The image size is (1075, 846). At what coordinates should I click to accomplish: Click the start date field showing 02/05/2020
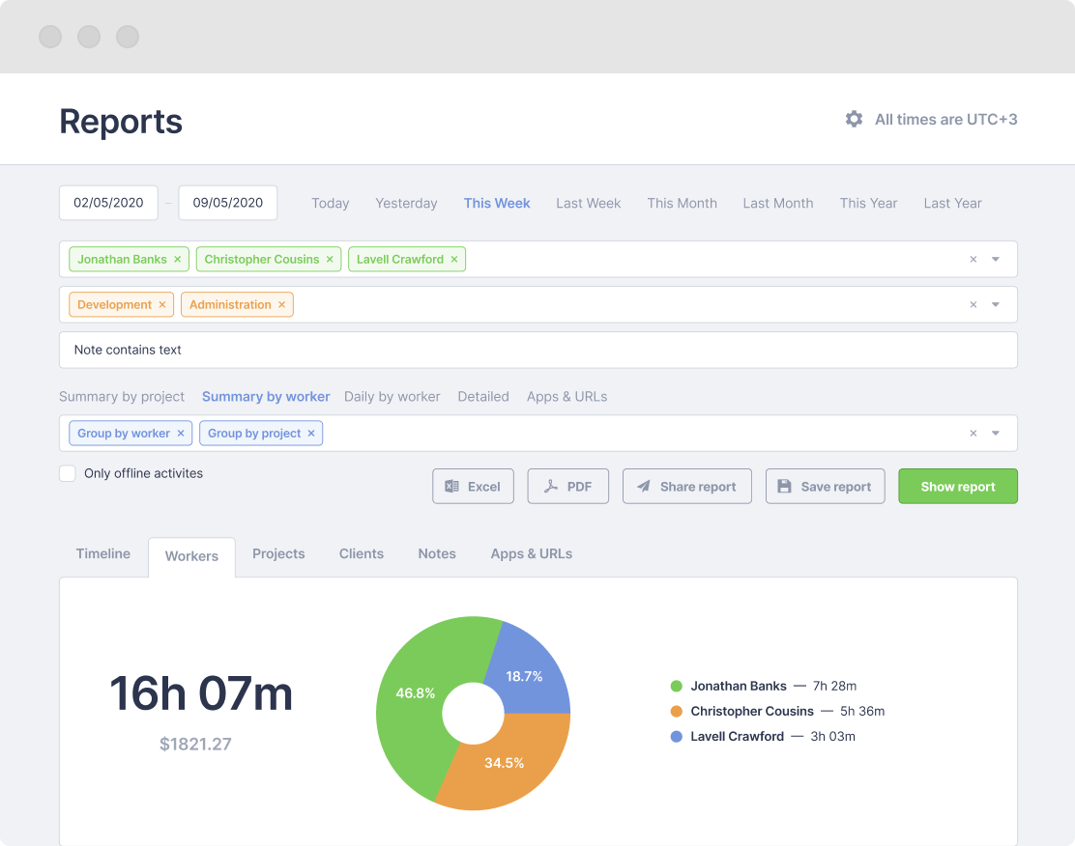(108, 202)
